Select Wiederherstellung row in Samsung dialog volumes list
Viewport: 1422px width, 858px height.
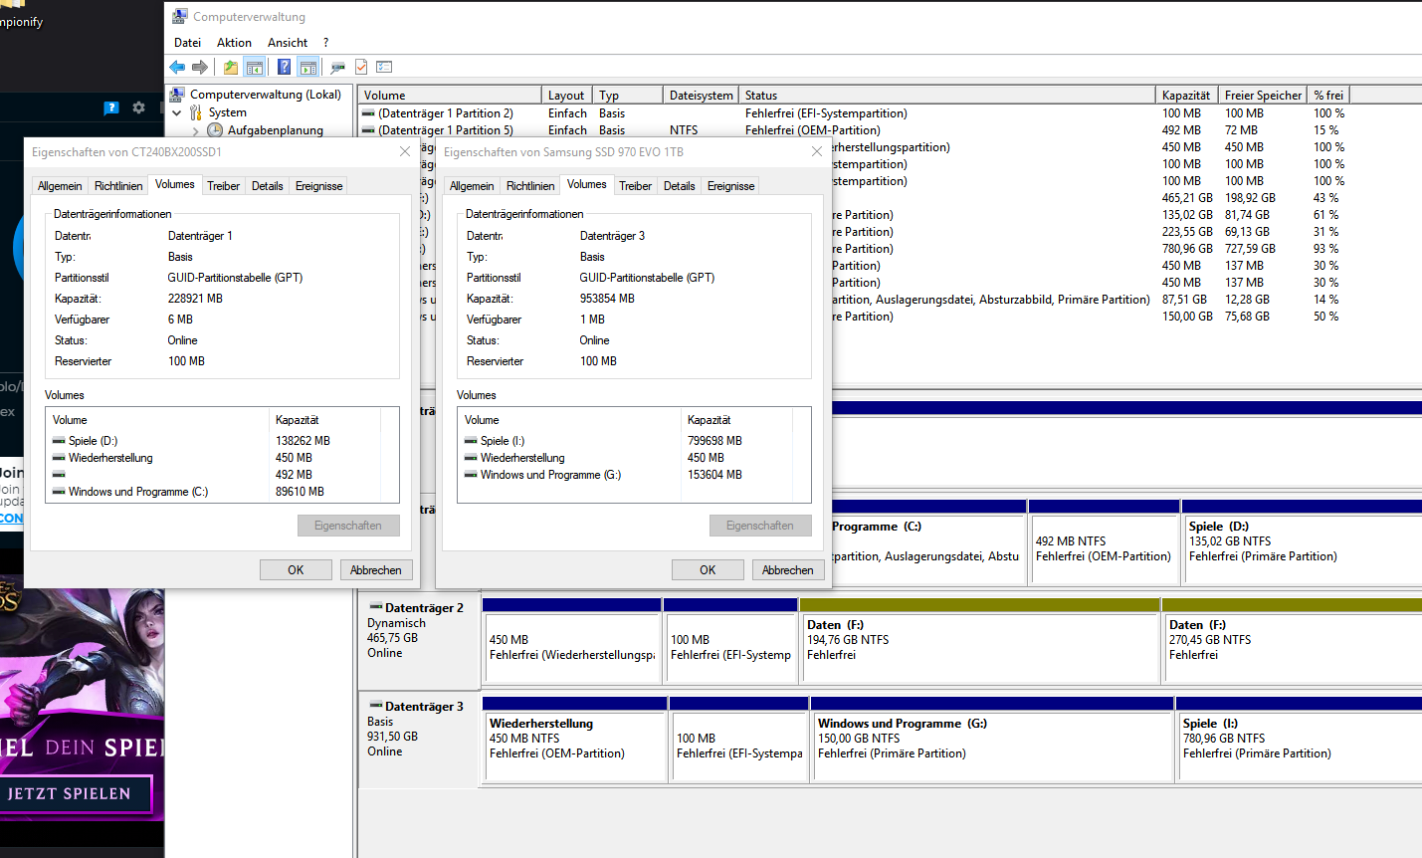point(633,458)
